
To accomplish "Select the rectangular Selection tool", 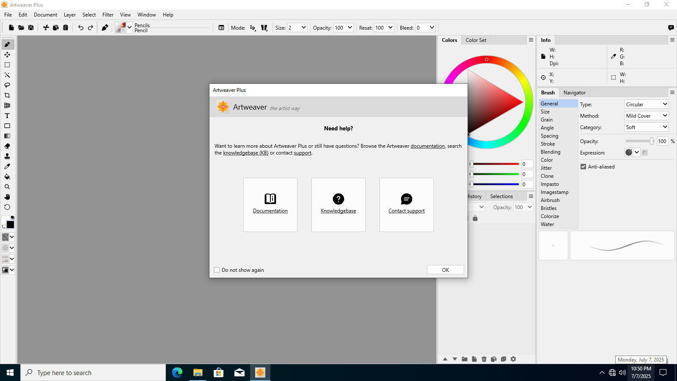I will point(7,65).
